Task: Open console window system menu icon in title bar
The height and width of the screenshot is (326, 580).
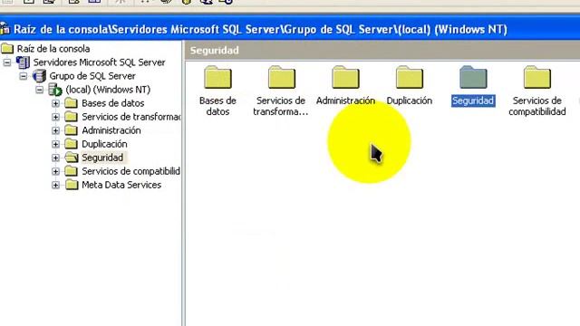Action: [x=5, y=29]
